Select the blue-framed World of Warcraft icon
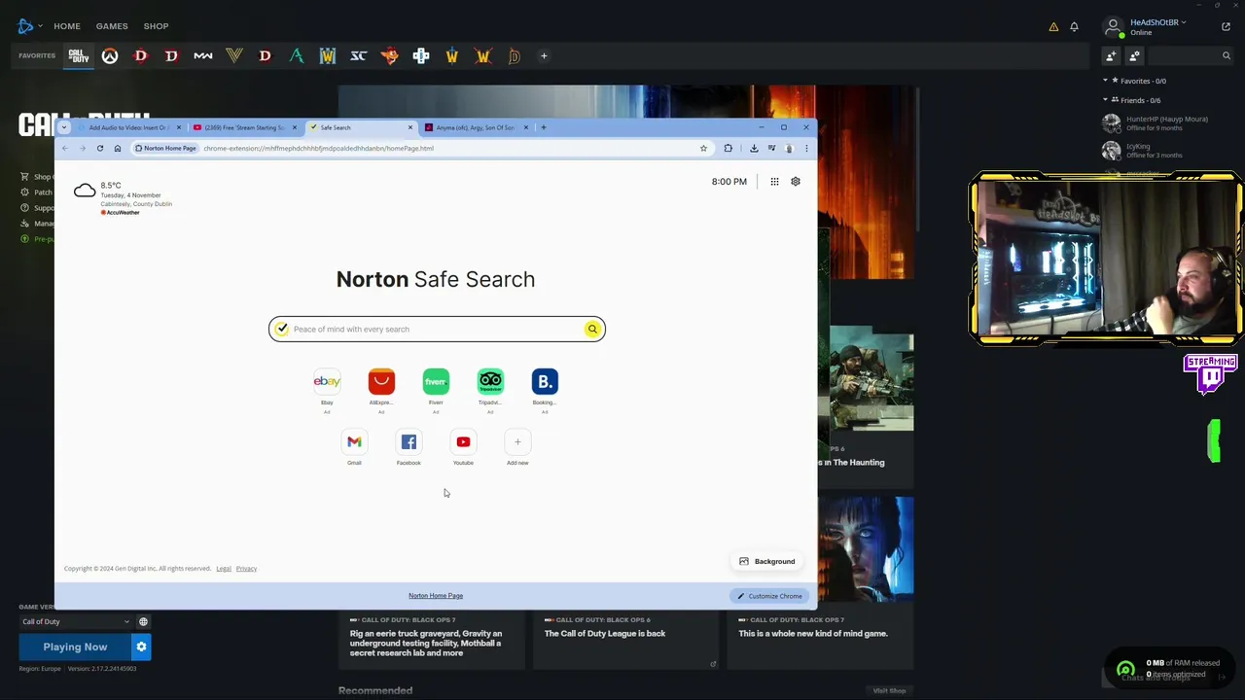Viewport: 1245px width, 700px height. [x=327, y=56]
